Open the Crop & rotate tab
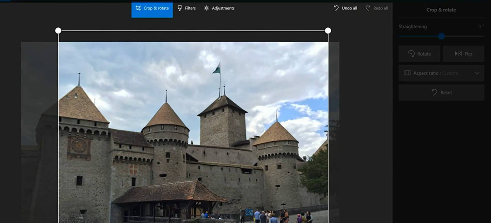 point(152,10)
